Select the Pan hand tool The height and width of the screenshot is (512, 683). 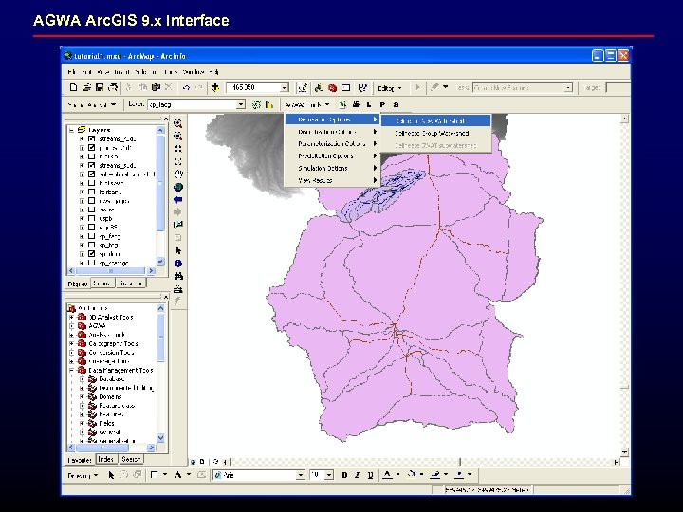click(x=177, y=174)
